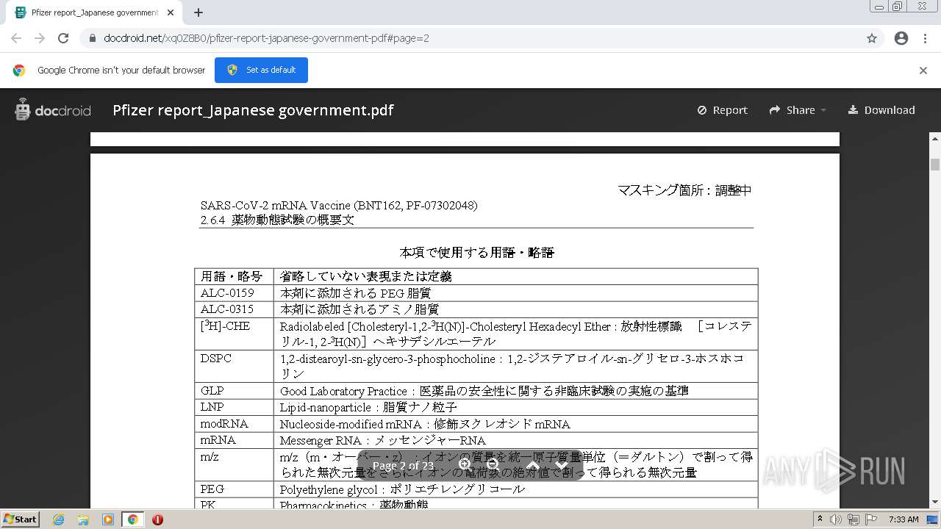Image resolution: width=941 pixels, height=529 pixels.
Task: Click the volume speaker tray icon
Action: [836, 519]
